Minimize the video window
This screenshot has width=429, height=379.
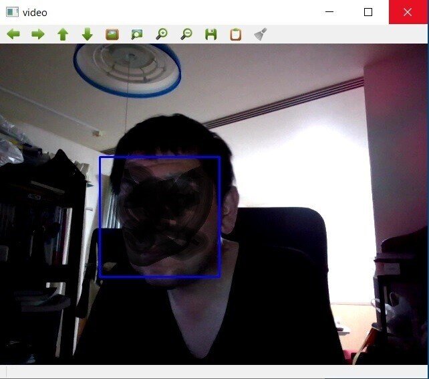[x=329, y=12]
